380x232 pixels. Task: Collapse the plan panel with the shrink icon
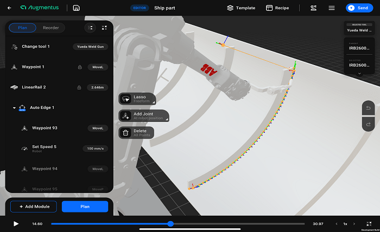[104, 28]
